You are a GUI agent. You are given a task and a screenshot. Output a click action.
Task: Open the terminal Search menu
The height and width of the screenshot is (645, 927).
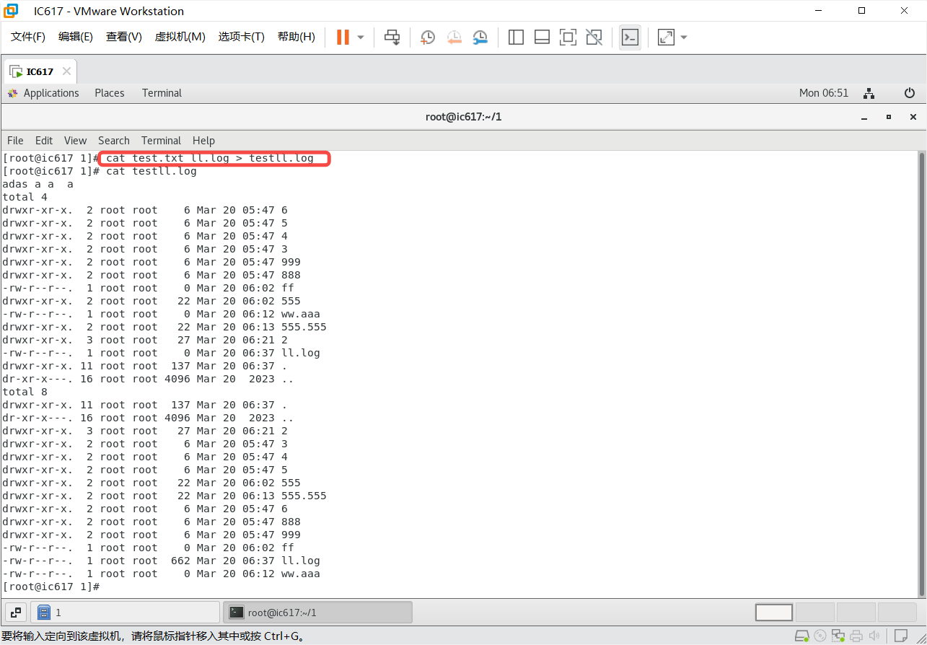click(x=114, y=141)
